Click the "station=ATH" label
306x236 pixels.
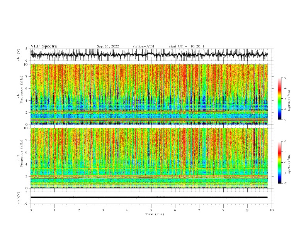tap(143, 46)
